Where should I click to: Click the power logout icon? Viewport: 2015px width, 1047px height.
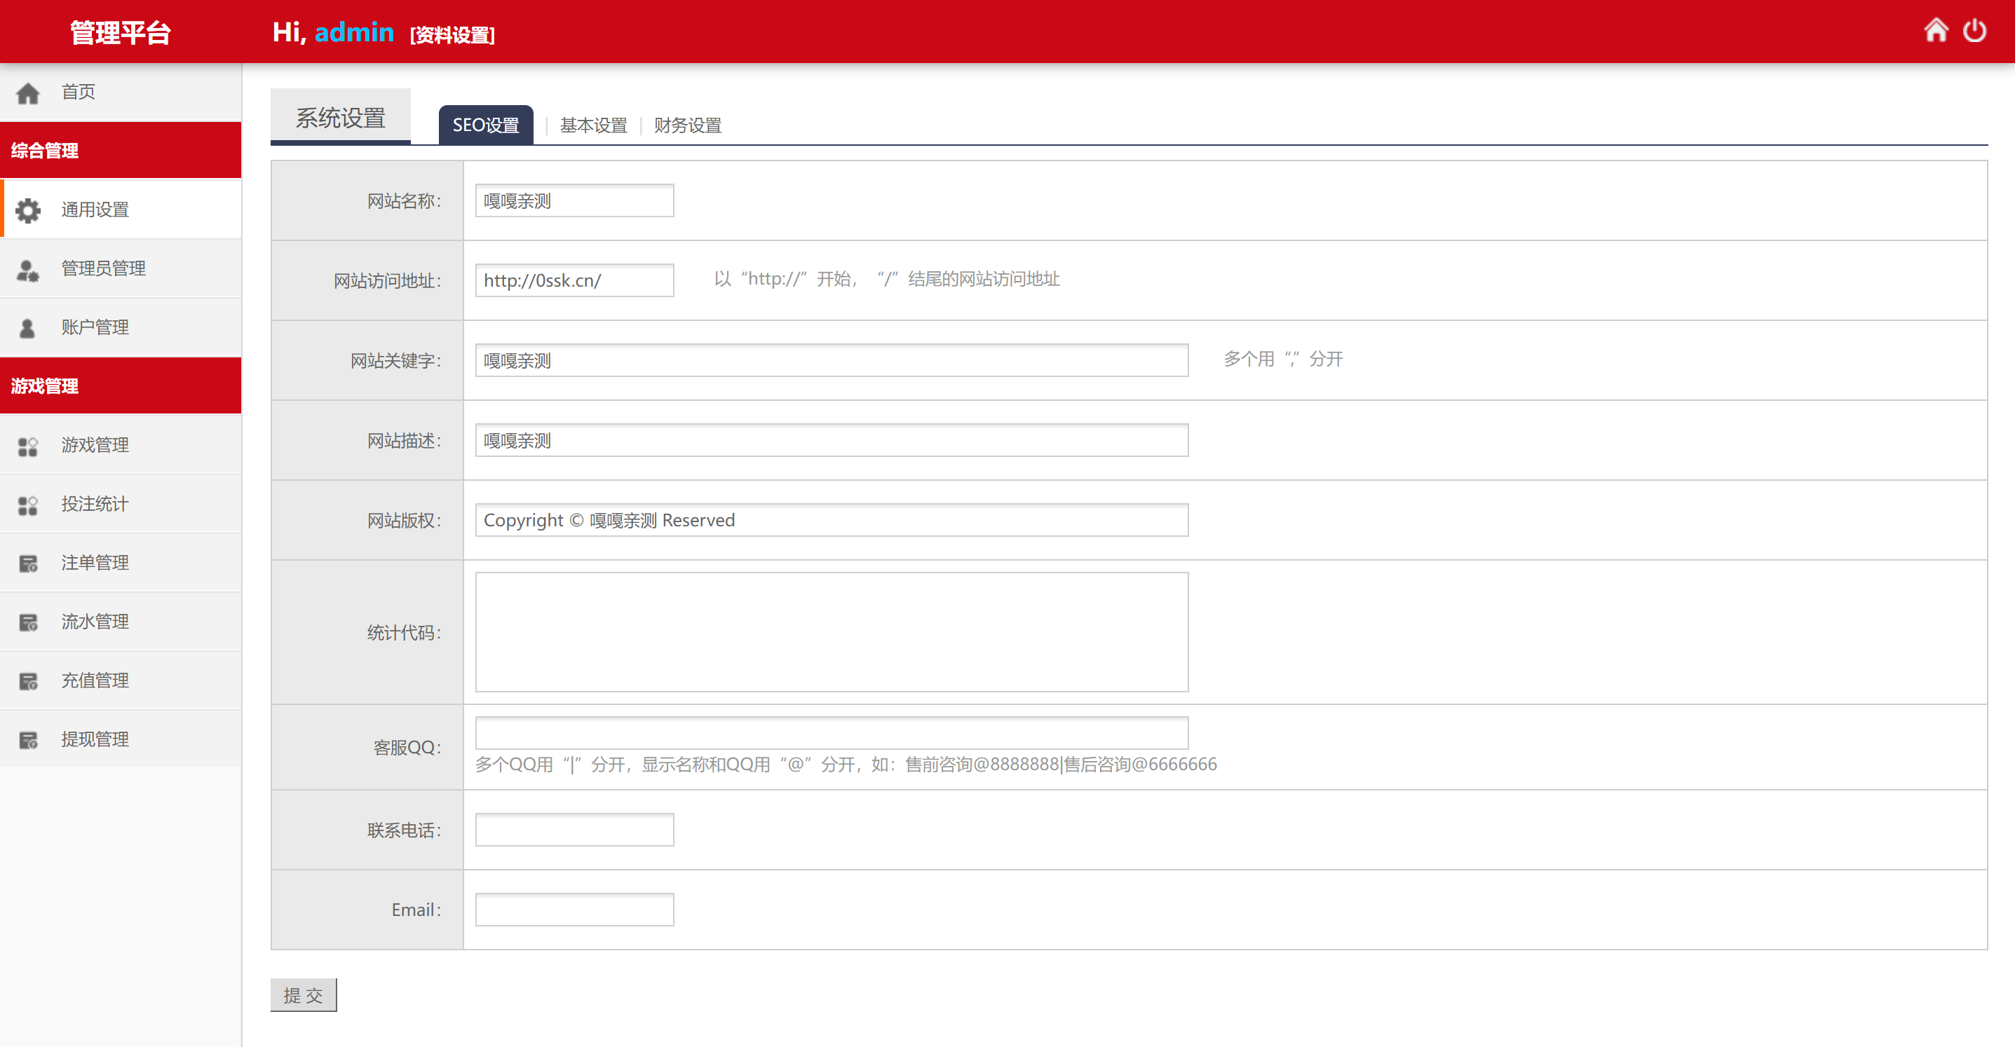pos(1974,31)
